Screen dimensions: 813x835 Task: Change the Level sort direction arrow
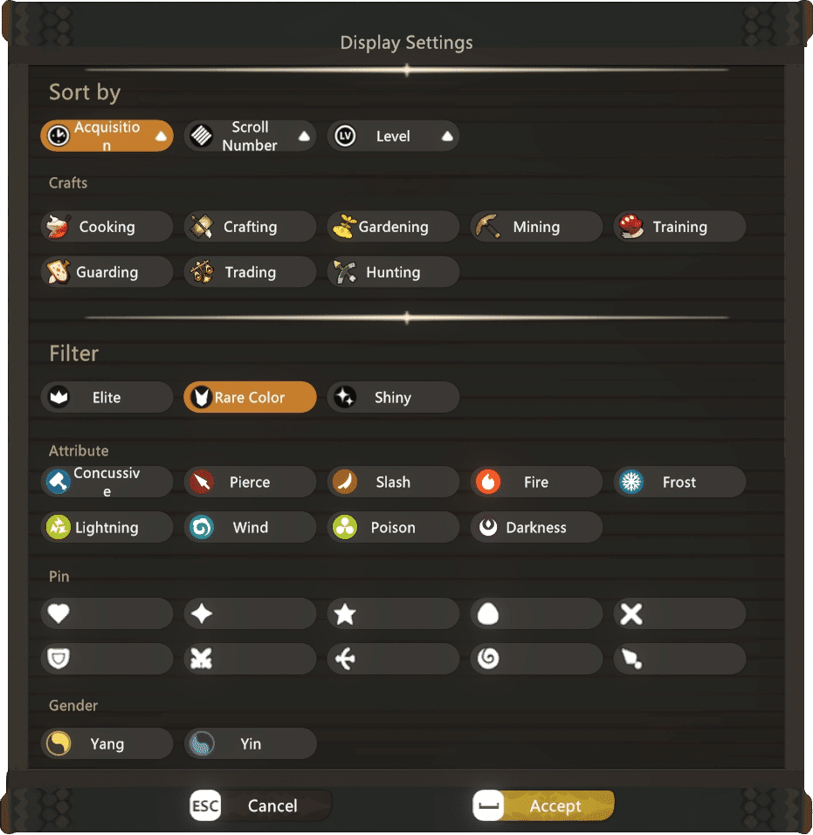[447, 136]
